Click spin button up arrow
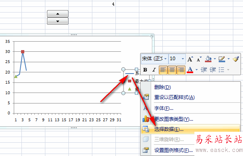The height and width of the screenshot is (156, 243). pyautogui.click(x=58, y=14)
